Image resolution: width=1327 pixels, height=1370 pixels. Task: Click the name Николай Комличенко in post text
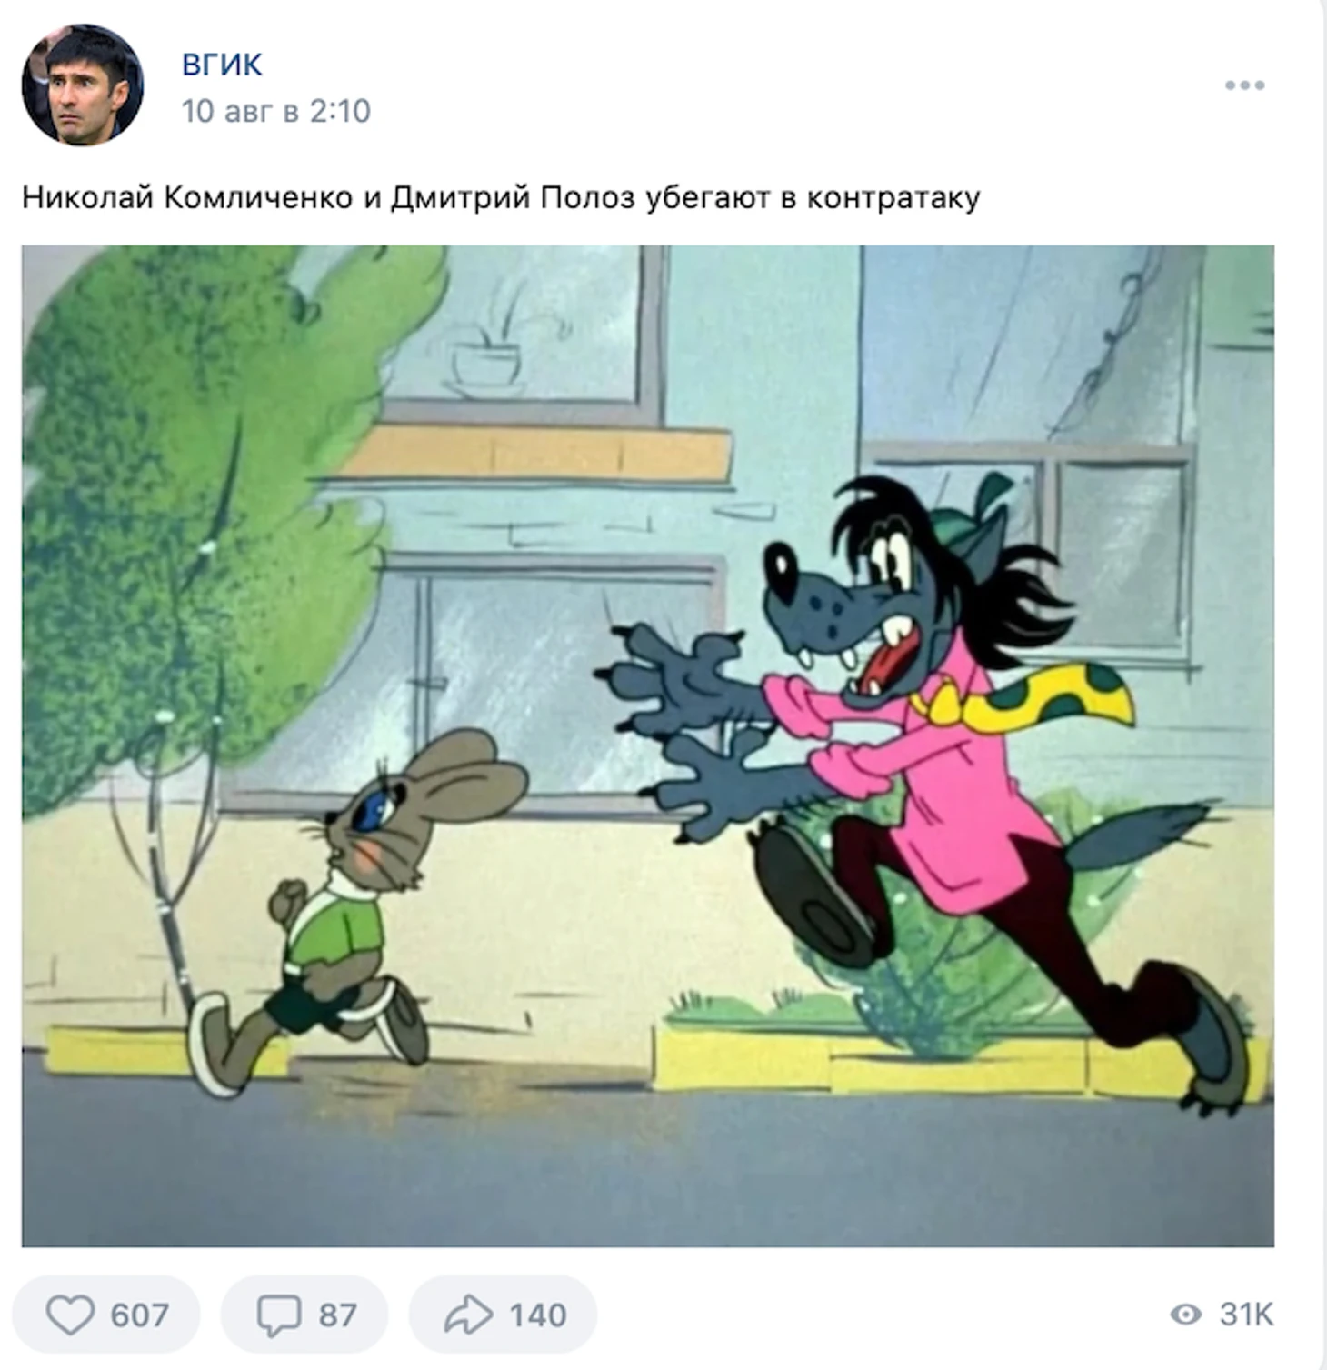[x=187, y=197]
